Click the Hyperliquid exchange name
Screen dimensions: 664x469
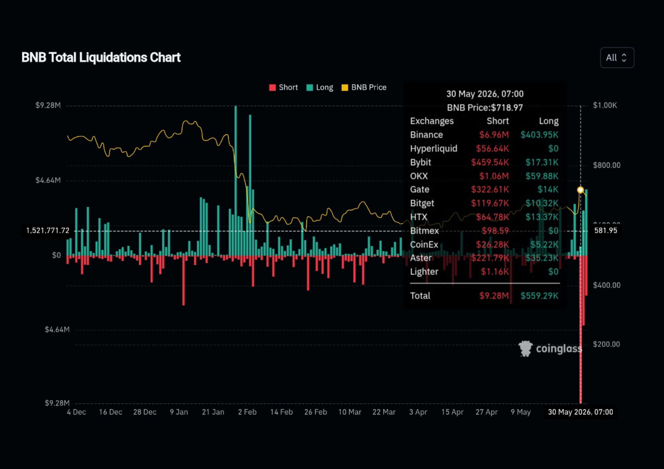click(434, 149)
